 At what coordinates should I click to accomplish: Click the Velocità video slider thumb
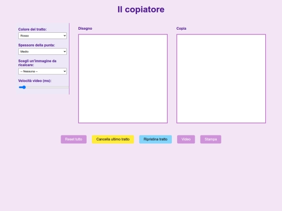pos(23,87)
